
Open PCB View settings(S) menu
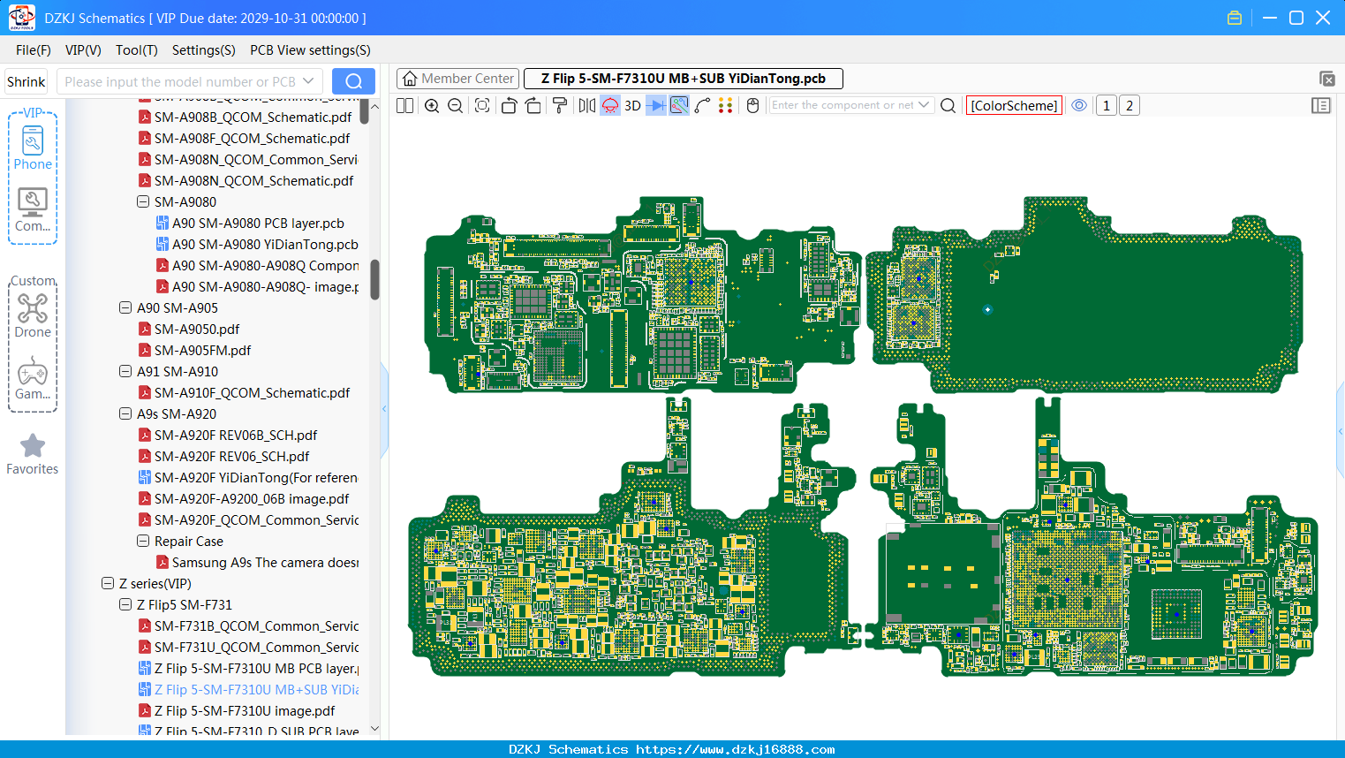[310, 50]
